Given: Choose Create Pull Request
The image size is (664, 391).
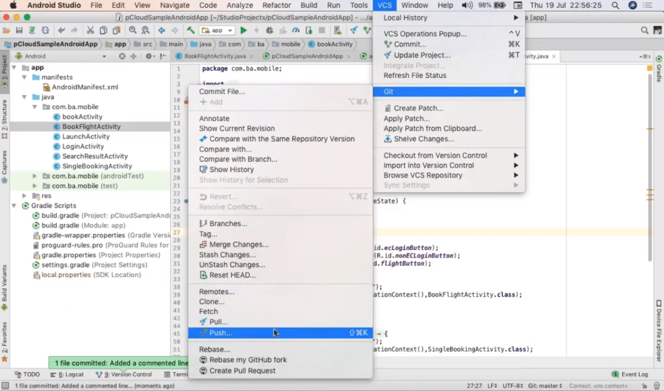Looking at the screenshot, I should pyautogui.click(x=281, y=371).
